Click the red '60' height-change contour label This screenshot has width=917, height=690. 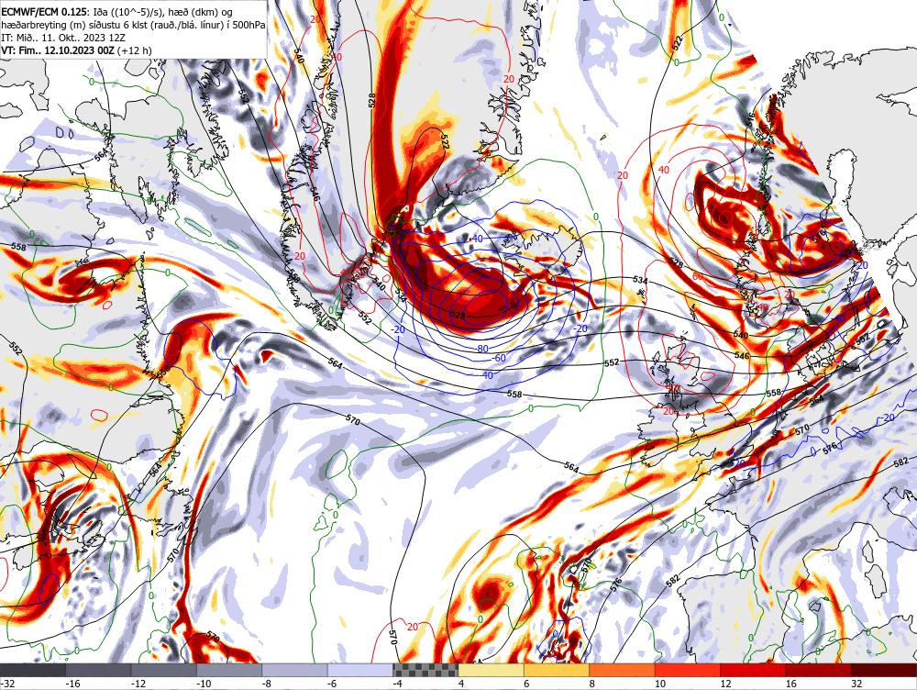tap(697, 275)
